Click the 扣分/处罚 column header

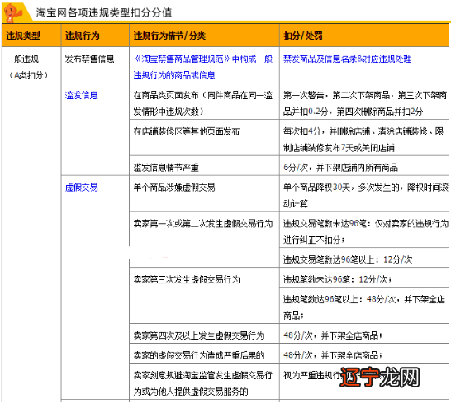(364, 36)
